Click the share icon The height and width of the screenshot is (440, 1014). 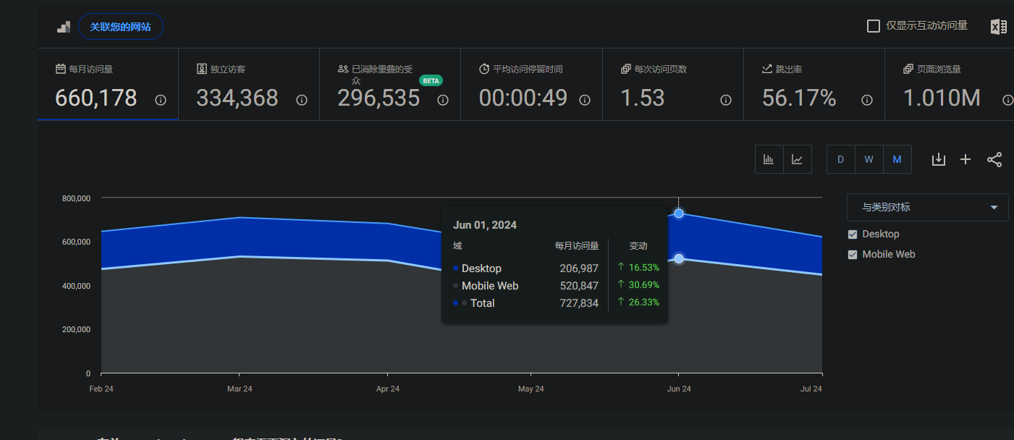point(994,159)
